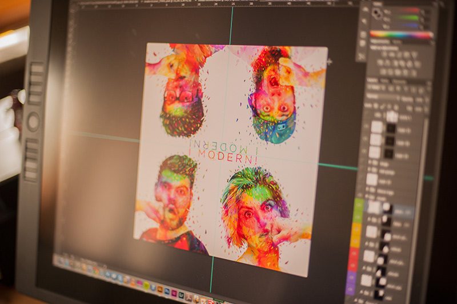457x304 pixels.
Task: Filter layers for pixel layers
Action: click(x=391, y=88)
